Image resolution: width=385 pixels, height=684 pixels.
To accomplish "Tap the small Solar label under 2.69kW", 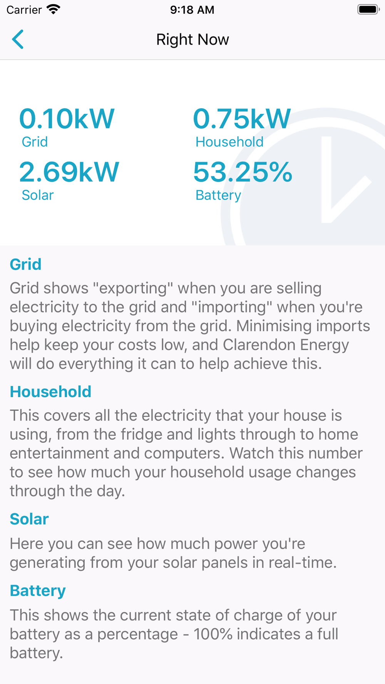I will tap(37, 195).
